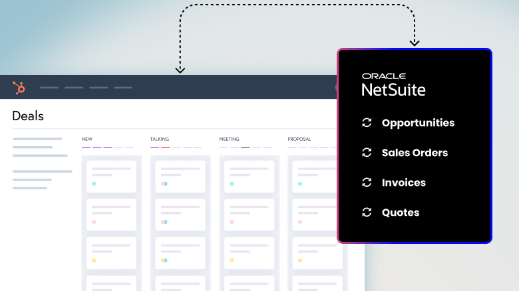Open the second deal card under TALKING

pyautogui.click(x=180, y=215)
